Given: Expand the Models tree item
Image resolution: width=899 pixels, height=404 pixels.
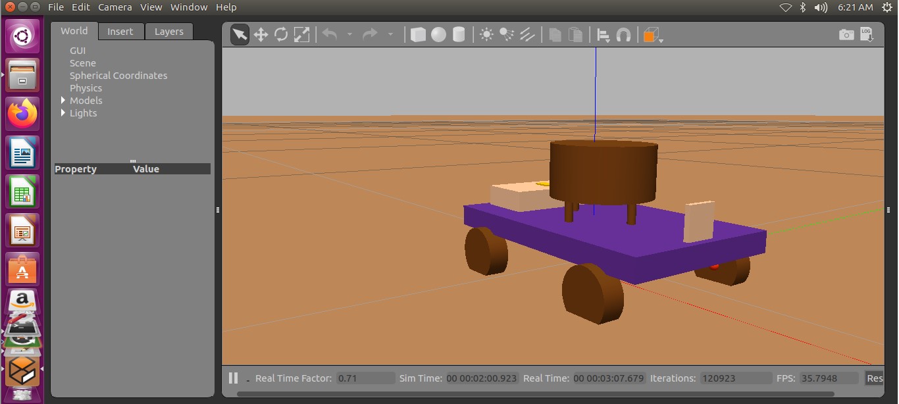Looking at the screenshot, I should tap(64, 101).
